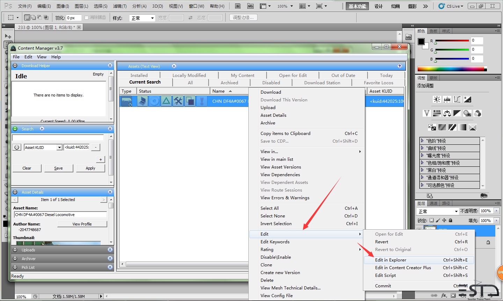Add a Selective Color adjustment
503x301 pixels.
[473, 127]
